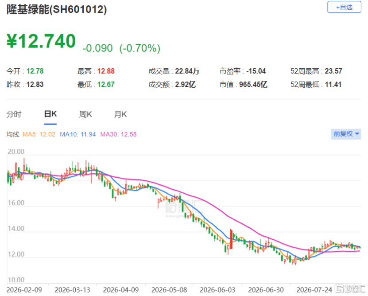368x296 pixels.
Task: Click the 2026-02-09 date label
Action: pyautogui.click(x=24, y=290)
